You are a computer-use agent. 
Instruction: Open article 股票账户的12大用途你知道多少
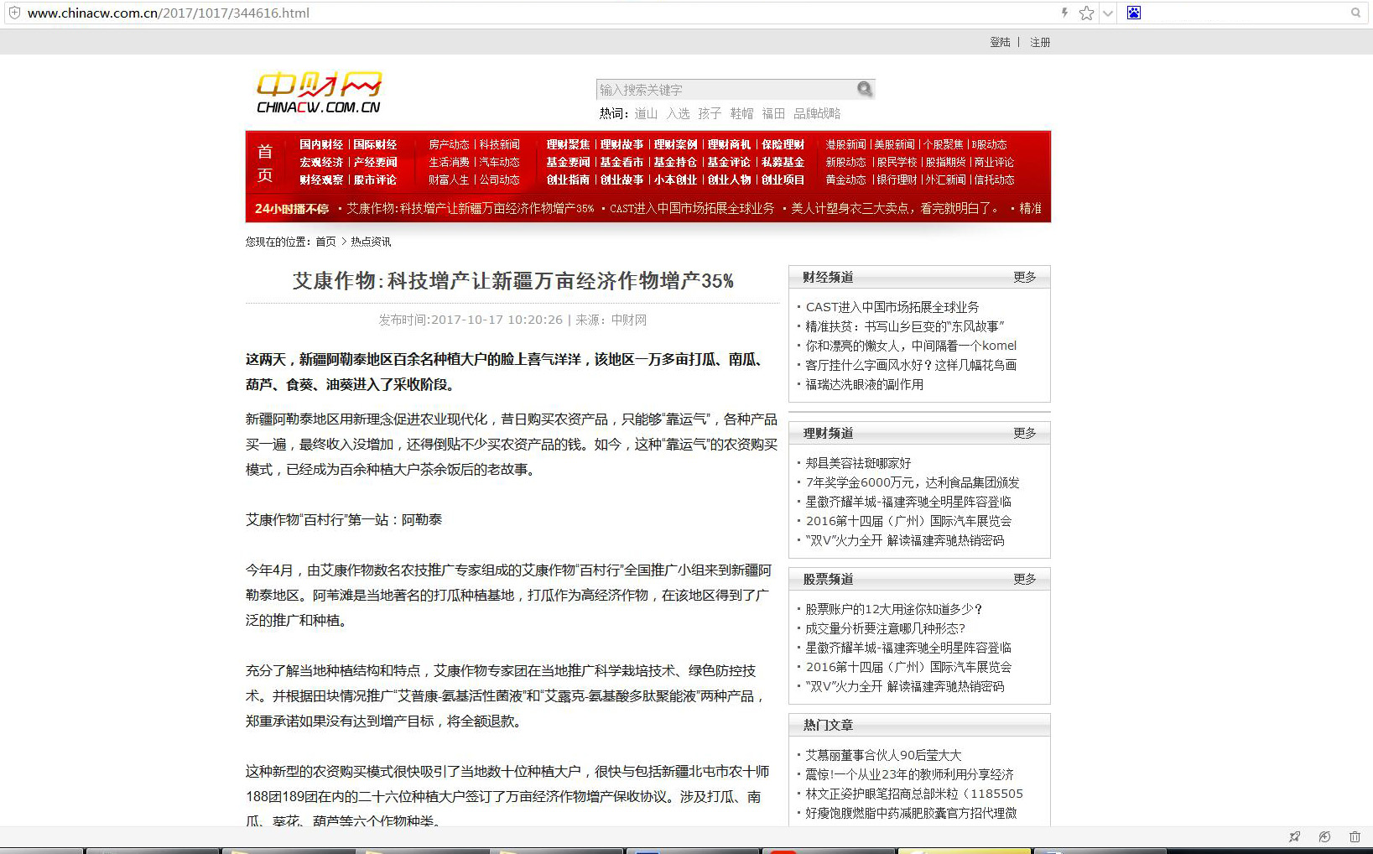(x=894, y=609)
